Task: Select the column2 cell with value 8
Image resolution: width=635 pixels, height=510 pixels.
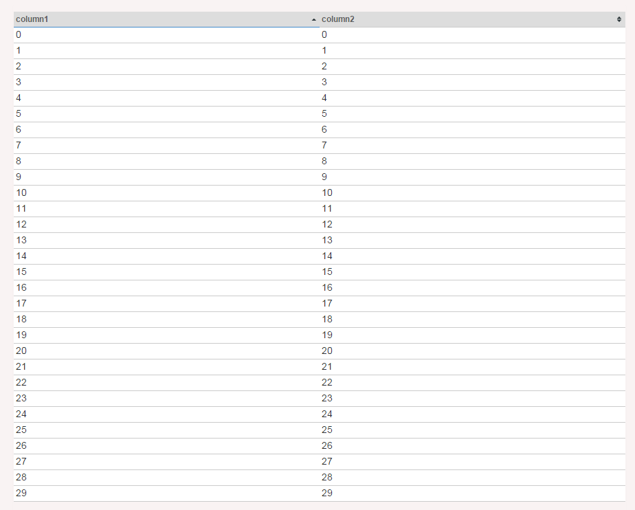Action: tap(472, 162)
